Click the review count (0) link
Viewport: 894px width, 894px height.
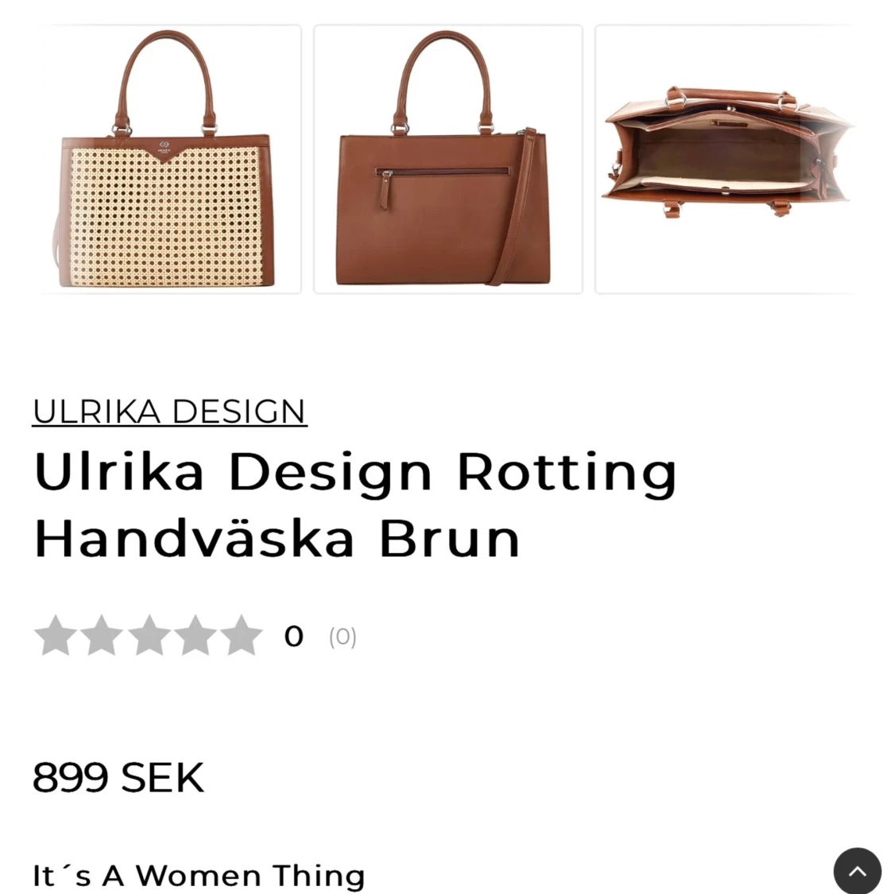coord(343,637)
